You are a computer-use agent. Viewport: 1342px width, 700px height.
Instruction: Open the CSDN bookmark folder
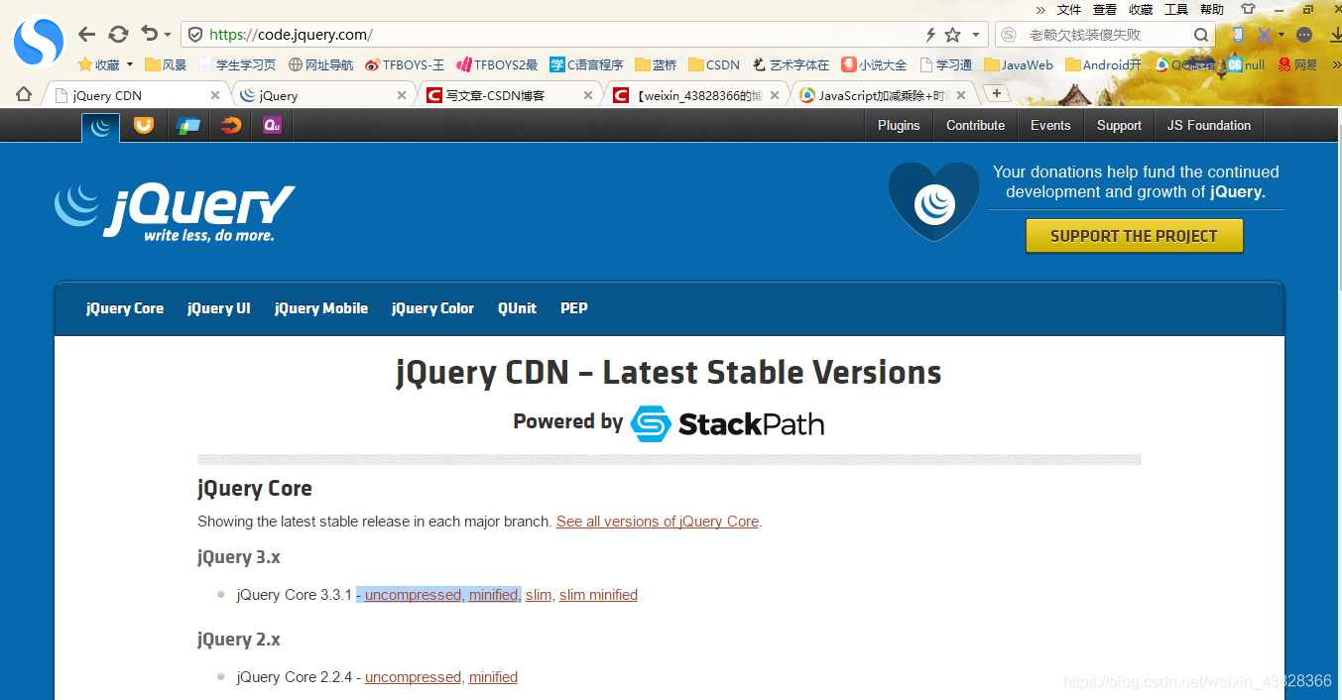[x=714, y=64]
